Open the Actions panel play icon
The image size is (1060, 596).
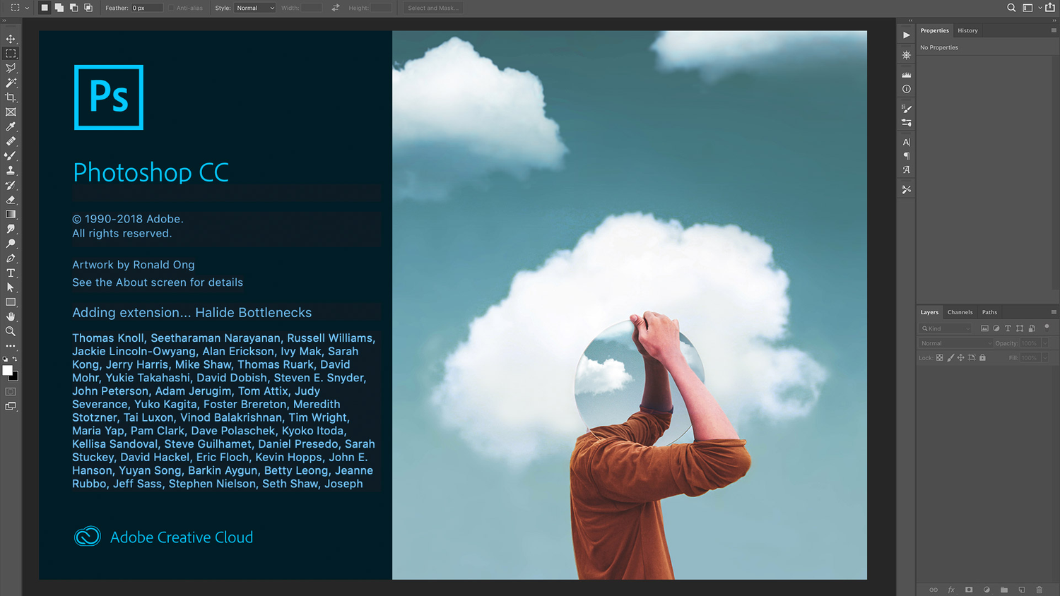tap(907, 35)
